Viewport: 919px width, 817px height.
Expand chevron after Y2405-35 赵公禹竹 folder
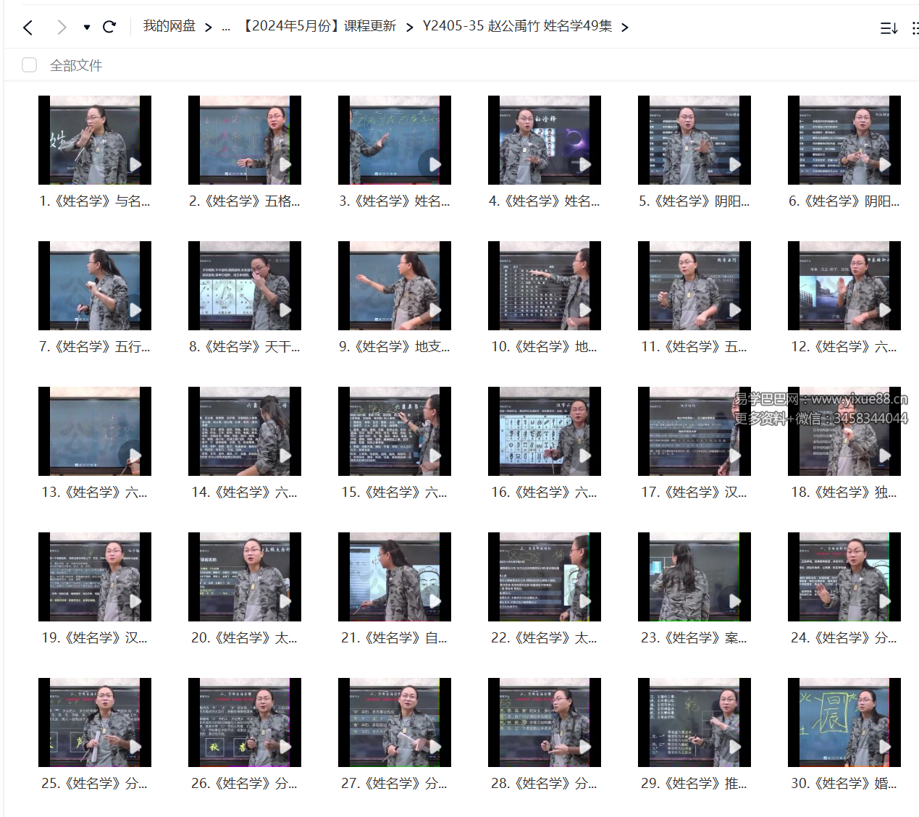click(x=625, y=28)
